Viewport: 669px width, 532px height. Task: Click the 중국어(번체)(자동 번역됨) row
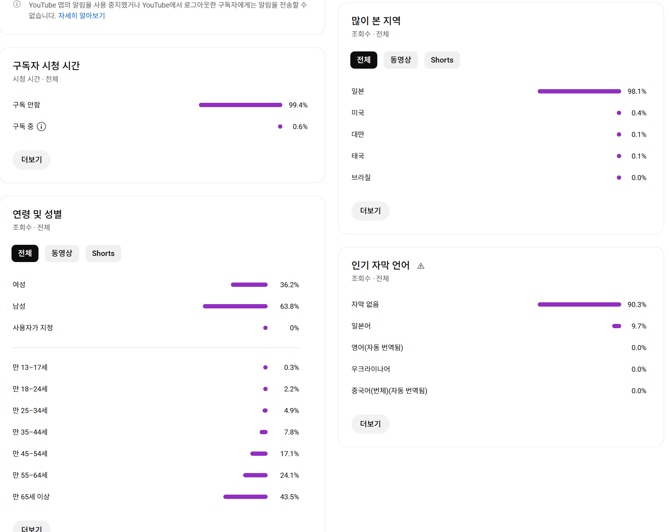tap(499, 391)
